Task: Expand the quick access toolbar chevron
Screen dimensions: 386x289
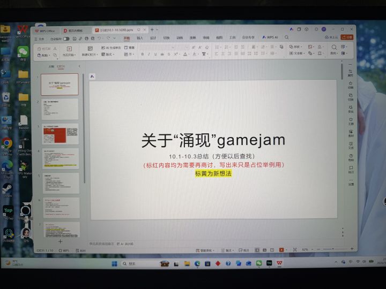Action: pyautogui.click(x=114, y=39)
